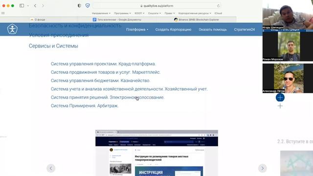Click the Безопасность и конфиденциальность heading
The width and height of the screenshot is (313, 176).
tap(75, 25)
